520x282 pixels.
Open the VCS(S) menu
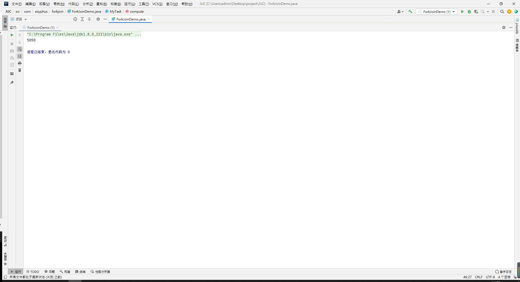pos(158,4)
